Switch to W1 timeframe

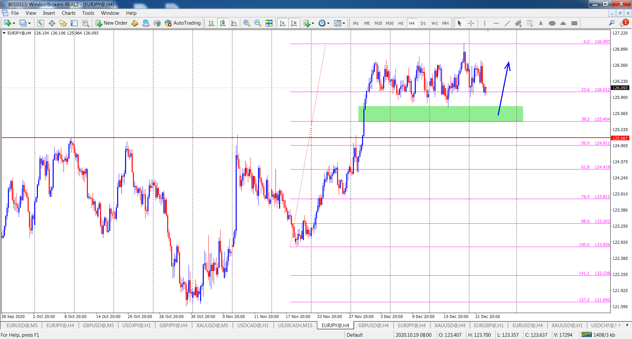(x=434, y=23)
